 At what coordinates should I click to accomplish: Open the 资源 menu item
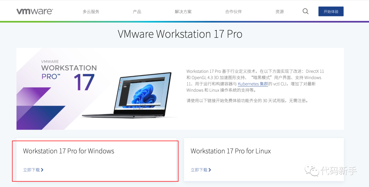click(279, 12)
